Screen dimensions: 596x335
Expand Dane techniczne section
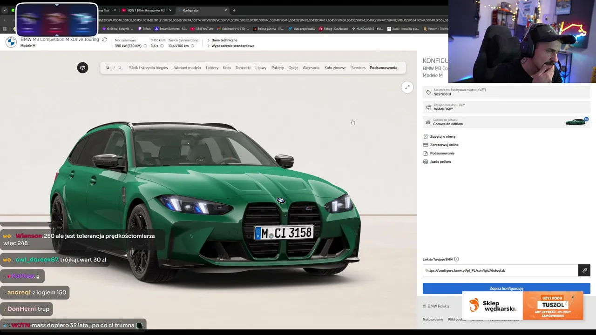point(222,40)
